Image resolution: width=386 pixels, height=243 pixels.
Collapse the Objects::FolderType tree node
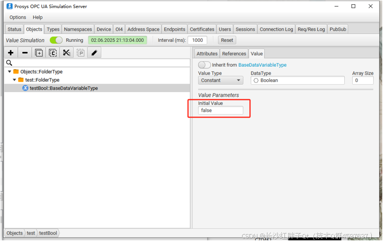pos(10,71)
